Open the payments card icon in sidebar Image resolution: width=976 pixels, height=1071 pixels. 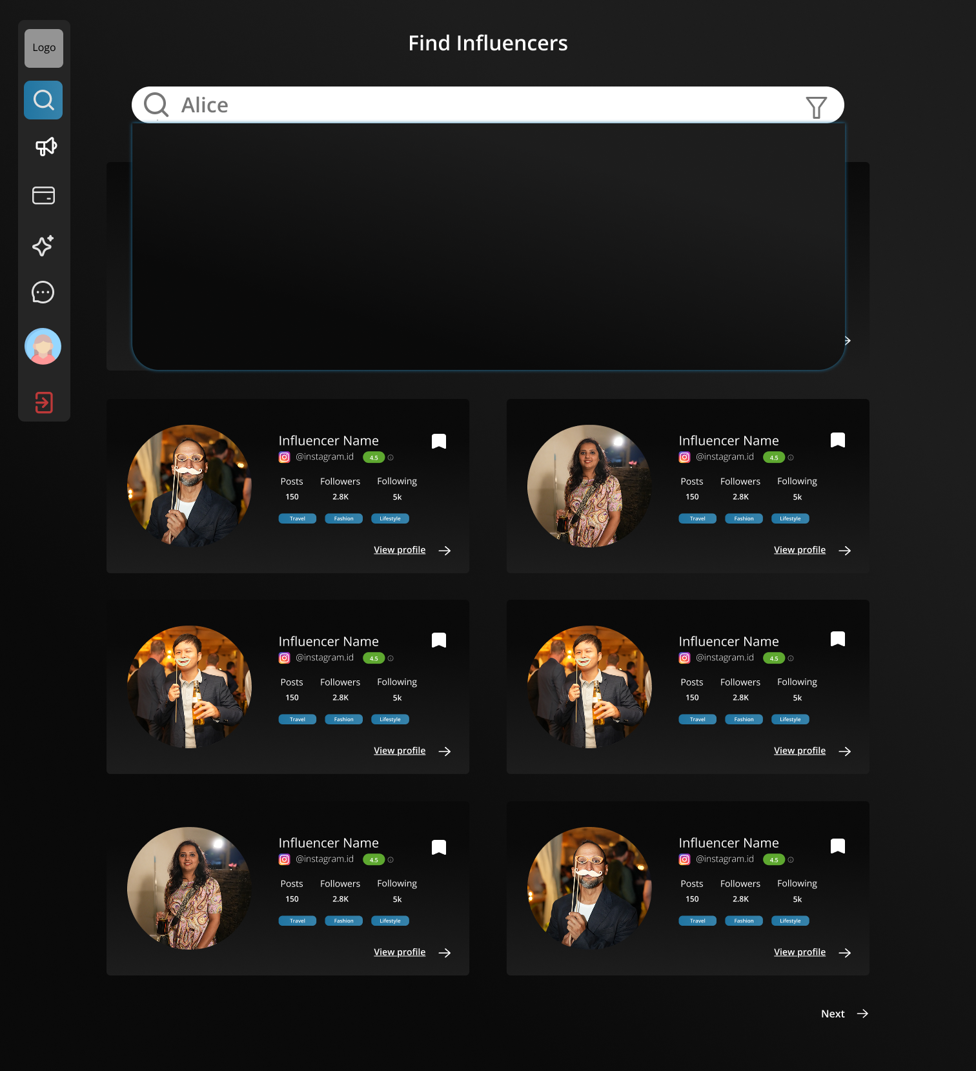coord(43,196)
